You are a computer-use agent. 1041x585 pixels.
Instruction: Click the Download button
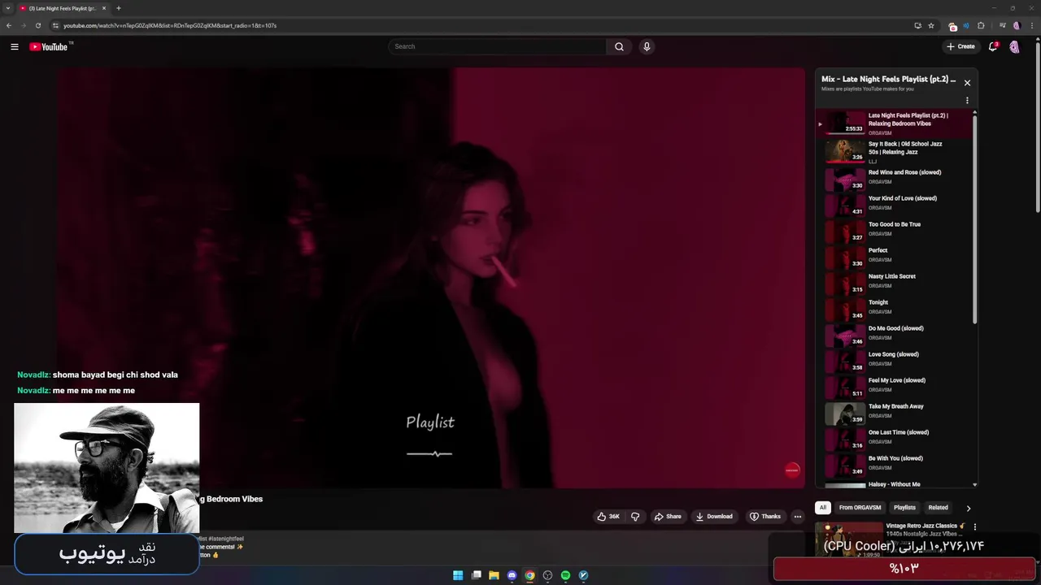click(x=713, y=516)
